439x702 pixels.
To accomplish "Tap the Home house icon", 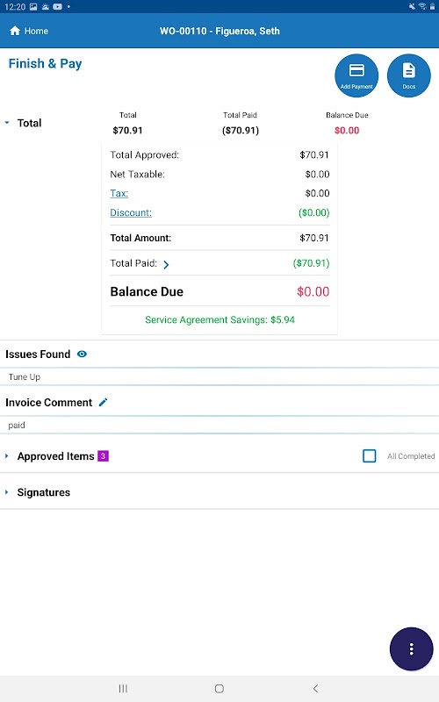I will pos(15,31).
